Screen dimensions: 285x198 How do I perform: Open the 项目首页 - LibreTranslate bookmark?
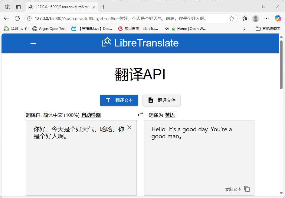(x=138, y=29)
